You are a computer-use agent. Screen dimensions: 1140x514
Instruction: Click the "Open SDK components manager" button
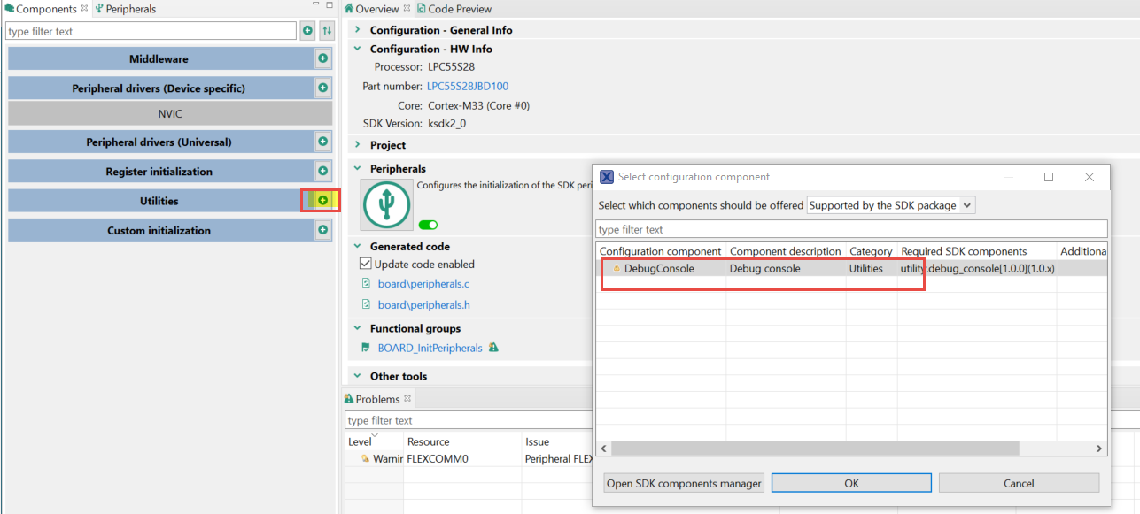click(x=683, y=482)
